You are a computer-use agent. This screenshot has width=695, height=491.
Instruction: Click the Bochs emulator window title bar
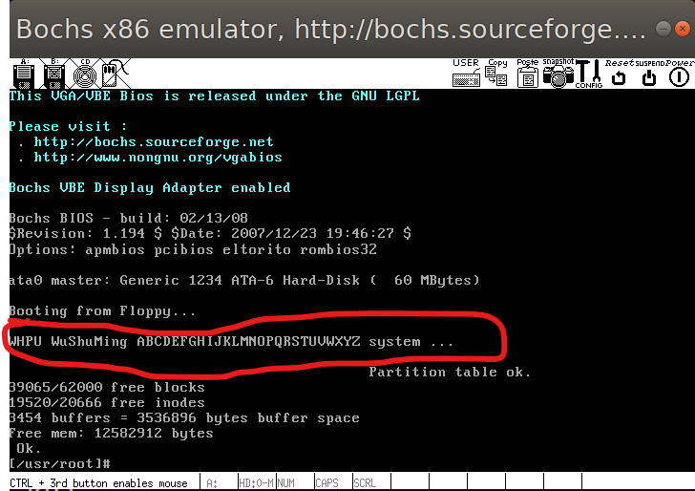click(332, 30)
